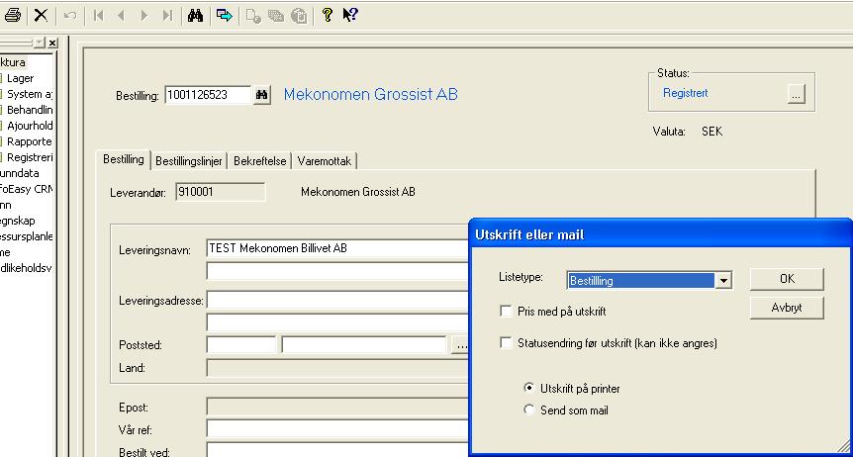Click the binoculars search icon in the toolbar
The image size is (853, 457).
click(195, 15)
